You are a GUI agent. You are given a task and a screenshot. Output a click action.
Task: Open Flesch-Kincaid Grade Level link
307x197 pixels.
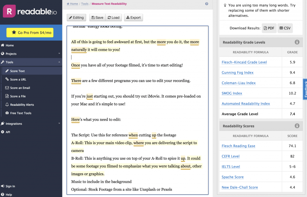click(244, 62)
